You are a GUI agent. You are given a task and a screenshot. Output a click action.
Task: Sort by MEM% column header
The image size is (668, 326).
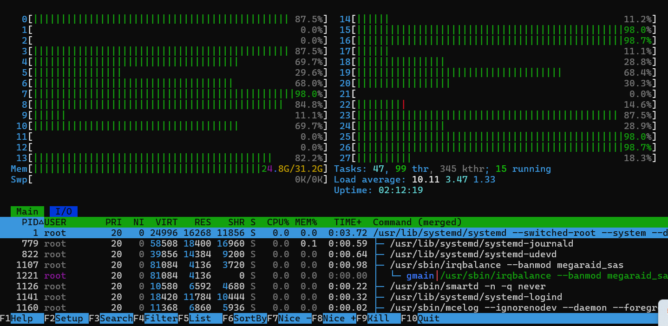(x=306, y=222)
